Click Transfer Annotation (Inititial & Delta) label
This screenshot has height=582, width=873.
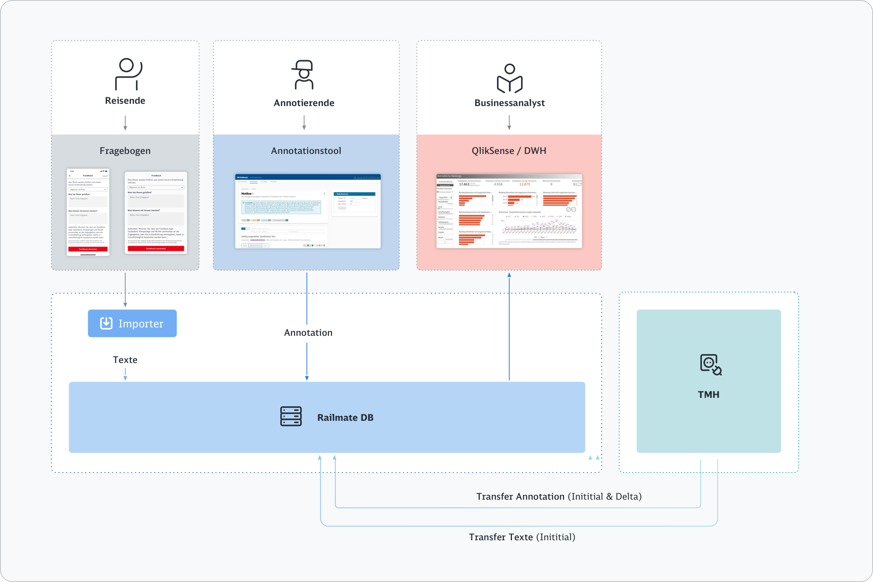click(x=559, y=497)
